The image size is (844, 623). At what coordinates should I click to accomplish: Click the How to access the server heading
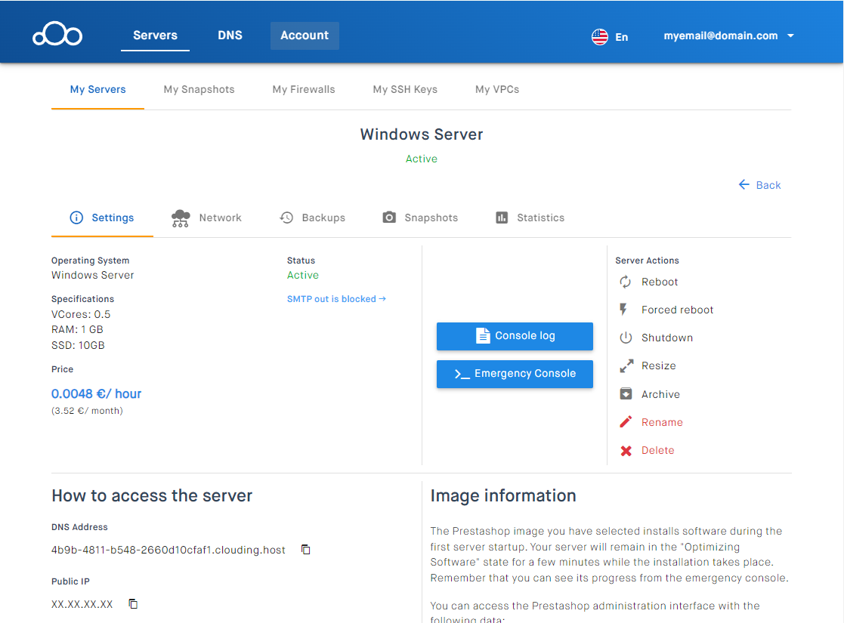tap(152, 495)
